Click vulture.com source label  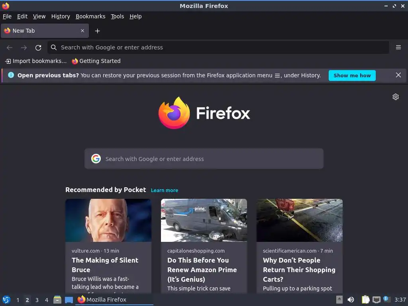click(x=86, y=251)
